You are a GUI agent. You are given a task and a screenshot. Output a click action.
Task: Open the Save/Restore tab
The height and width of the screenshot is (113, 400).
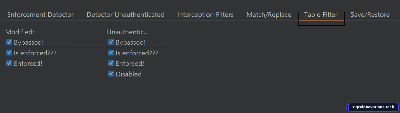pos(370,15)
